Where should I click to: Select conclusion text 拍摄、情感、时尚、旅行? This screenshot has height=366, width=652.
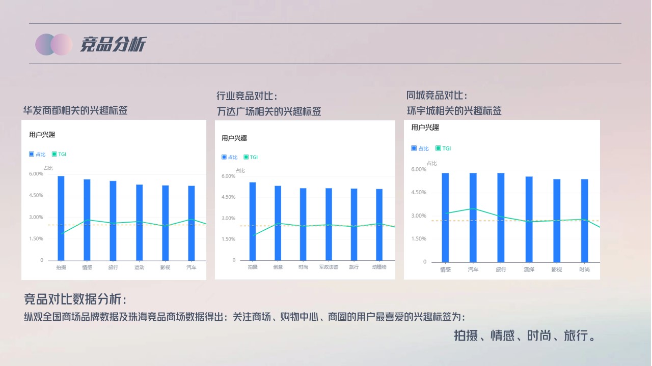coord(525,336)
